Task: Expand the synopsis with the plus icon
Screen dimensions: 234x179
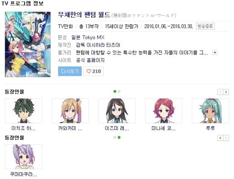Action: coord(215,52)
